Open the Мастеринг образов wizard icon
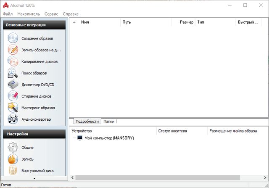Image resolution: width=269 pixels, height=188 pixels. 13,108
